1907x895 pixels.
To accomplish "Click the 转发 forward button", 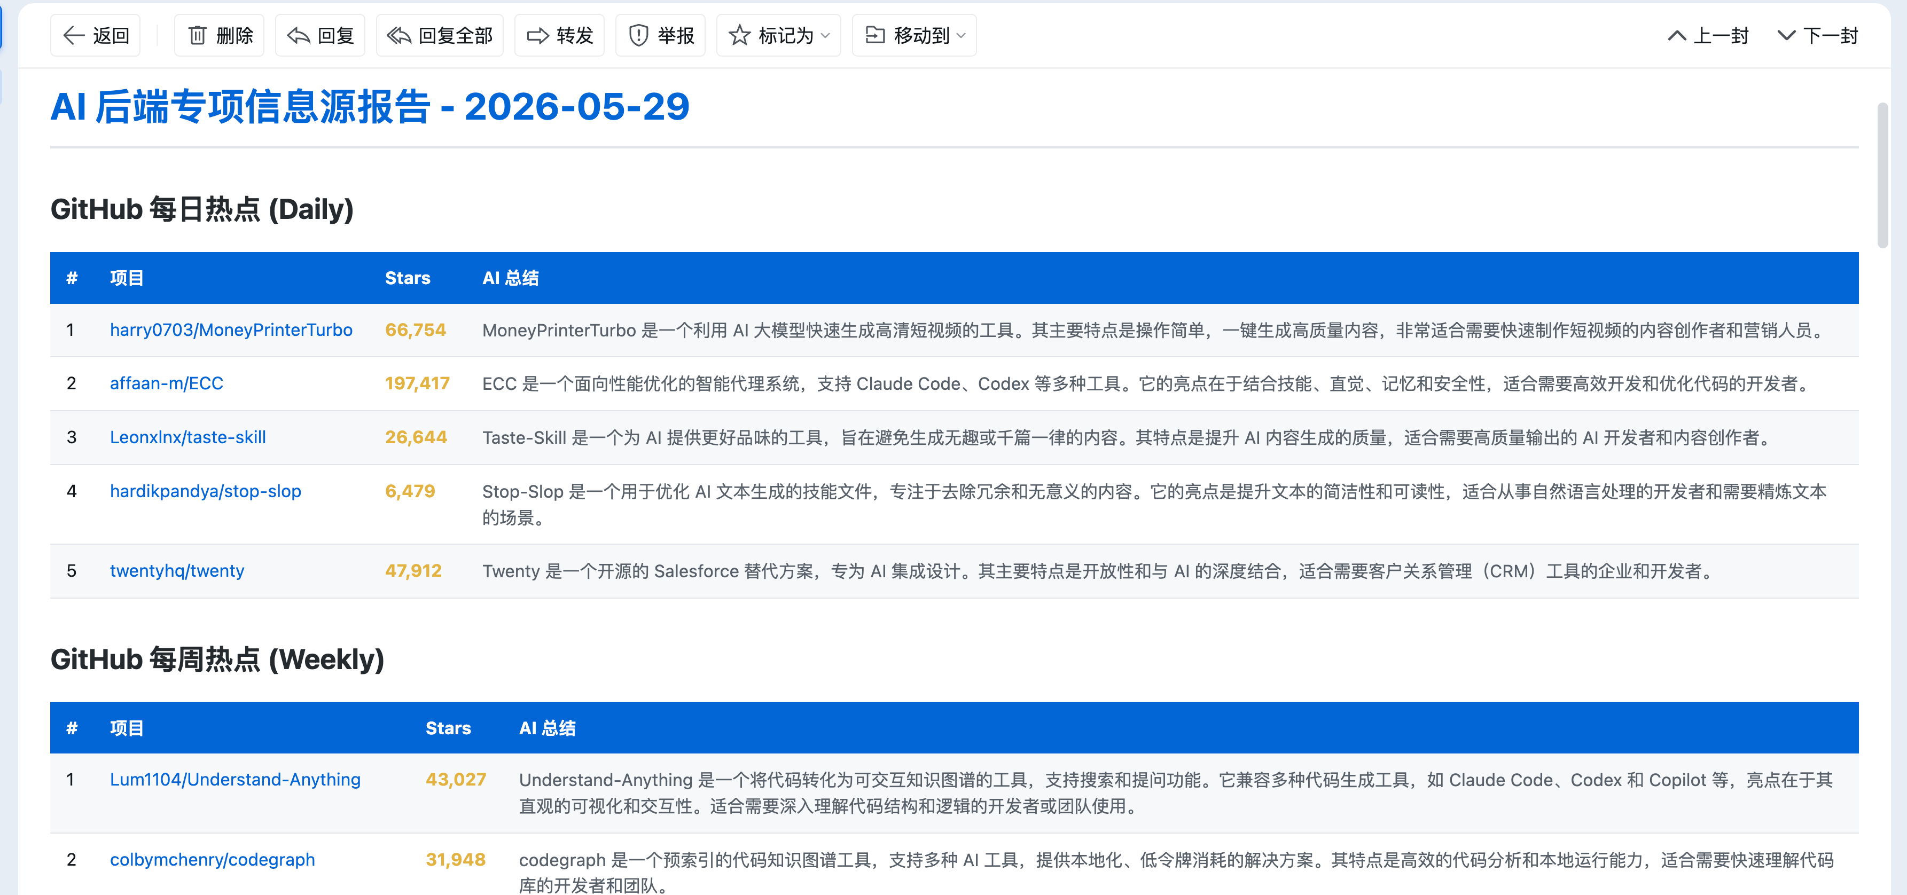I will 560,36.
